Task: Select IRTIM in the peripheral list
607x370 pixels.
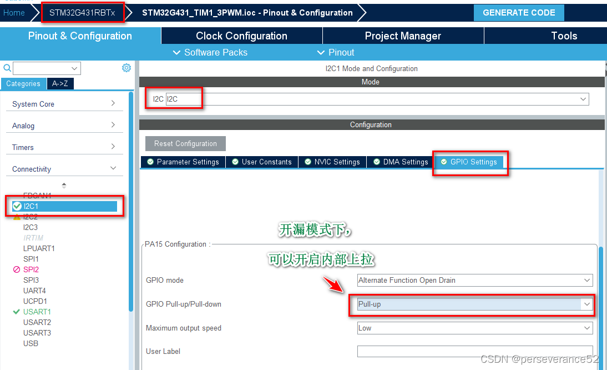Action: (x=33, y=238)
